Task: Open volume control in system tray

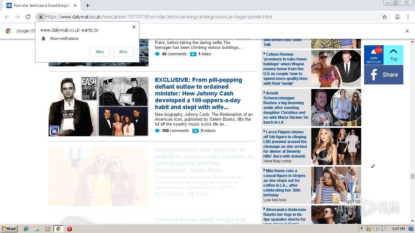Action: point(376,229)
